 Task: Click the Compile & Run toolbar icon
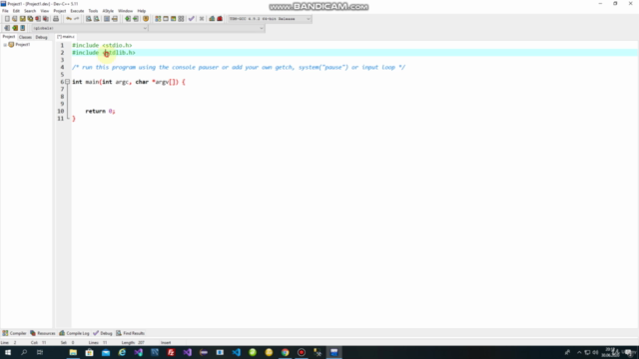pyautogui.click(x=173, y=19)
